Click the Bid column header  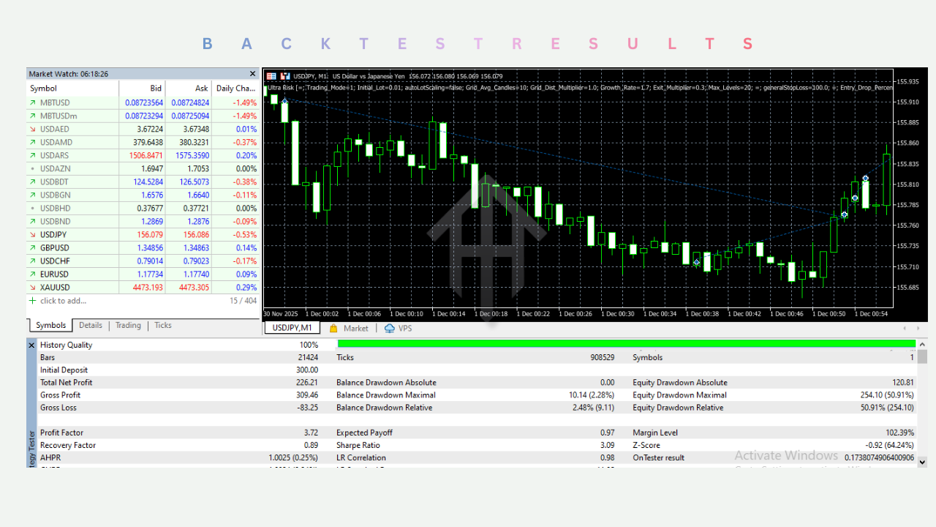pyautogui.click(x=154, y=88)
